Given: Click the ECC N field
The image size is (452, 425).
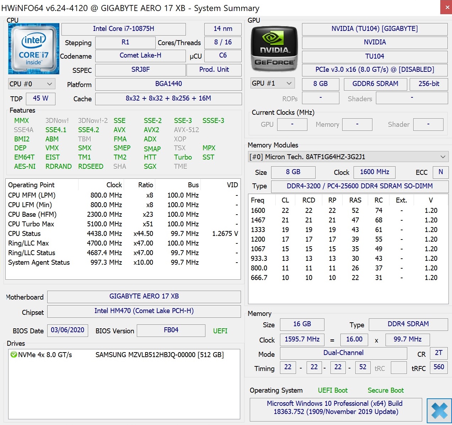Looking at the screenshot, I should pos(441,172).
